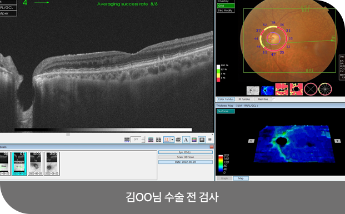Switch to the Graph tab
Viewport: 345px width, 214px height.
click(x=224, y=178)
